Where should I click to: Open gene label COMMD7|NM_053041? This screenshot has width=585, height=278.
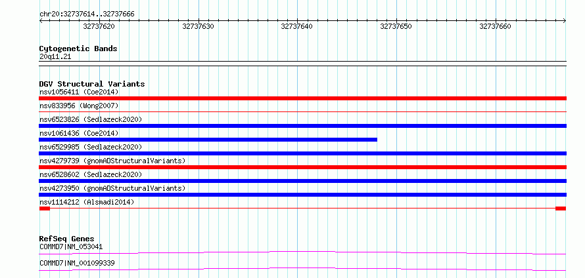tap(71, 247)
